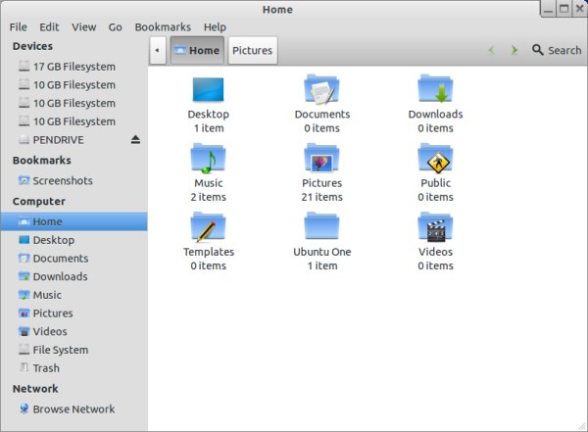The height and width of the screenshot is (432, 588).
Task: Open the Videos folder icon
Action: [x=435, y=227]
